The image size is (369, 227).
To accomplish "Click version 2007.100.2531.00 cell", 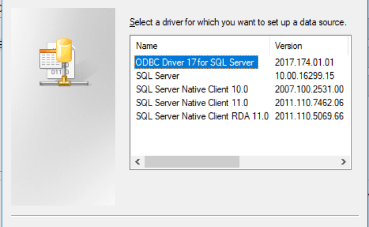I will point(309,89).
